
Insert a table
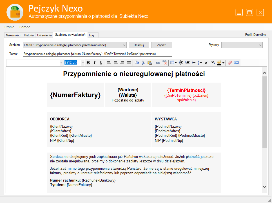(172, 63)
